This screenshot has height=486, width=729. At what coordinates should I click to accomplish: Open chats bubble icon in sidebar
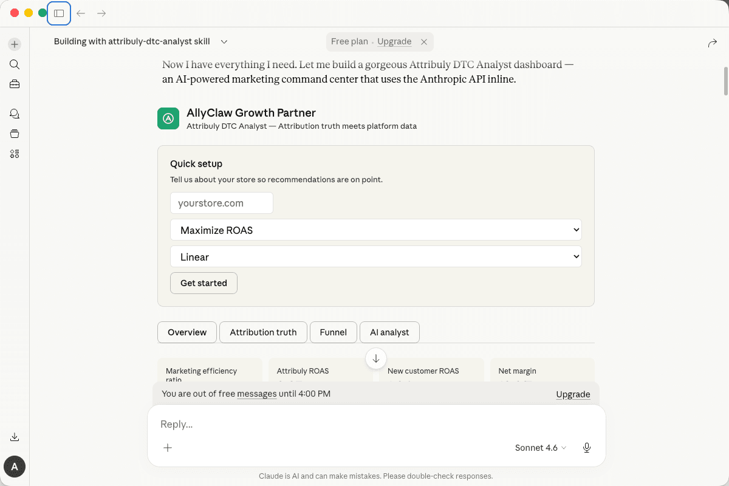[x=15, y=114]
